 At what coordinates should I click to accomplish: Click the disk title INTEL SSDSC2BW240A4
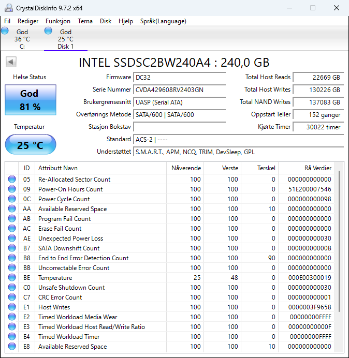[174, 62]
